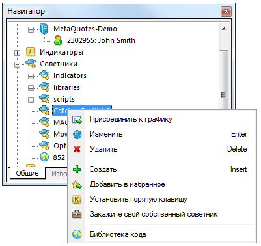Expand the libraries subfolder

point(31,88)
